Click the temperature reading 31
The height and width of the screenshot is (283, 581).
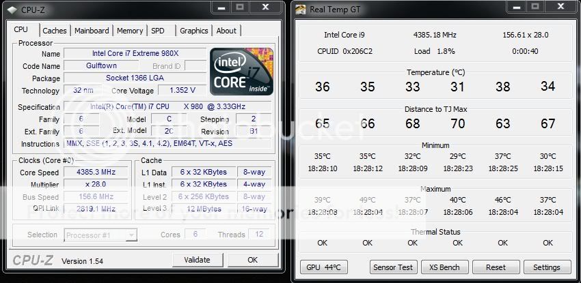coord(457,87)
